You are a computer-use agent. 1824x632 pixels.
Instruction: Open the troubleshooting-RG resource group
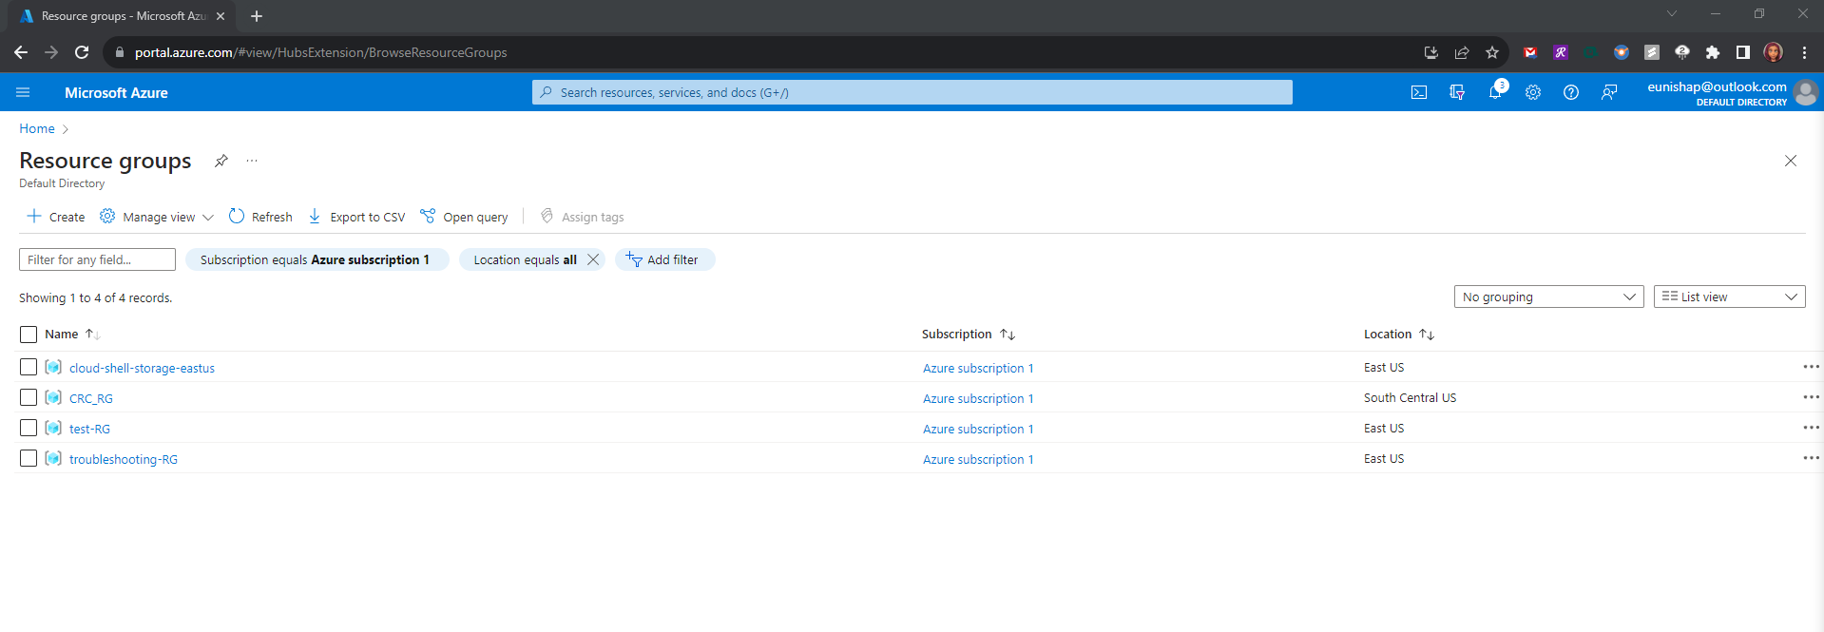[124, 459]
